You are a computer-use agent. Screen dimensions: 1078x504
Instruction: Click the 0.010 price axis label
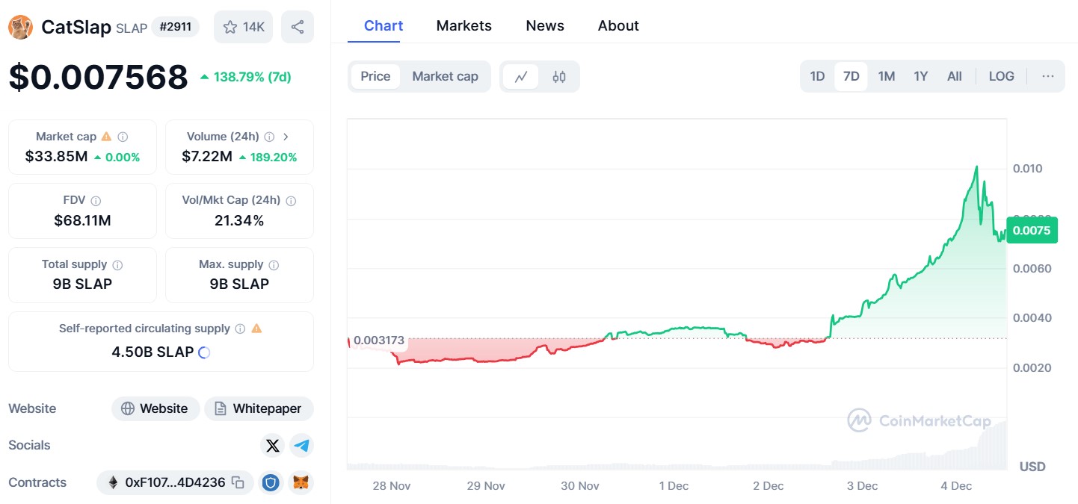[x=1027, y=169]
